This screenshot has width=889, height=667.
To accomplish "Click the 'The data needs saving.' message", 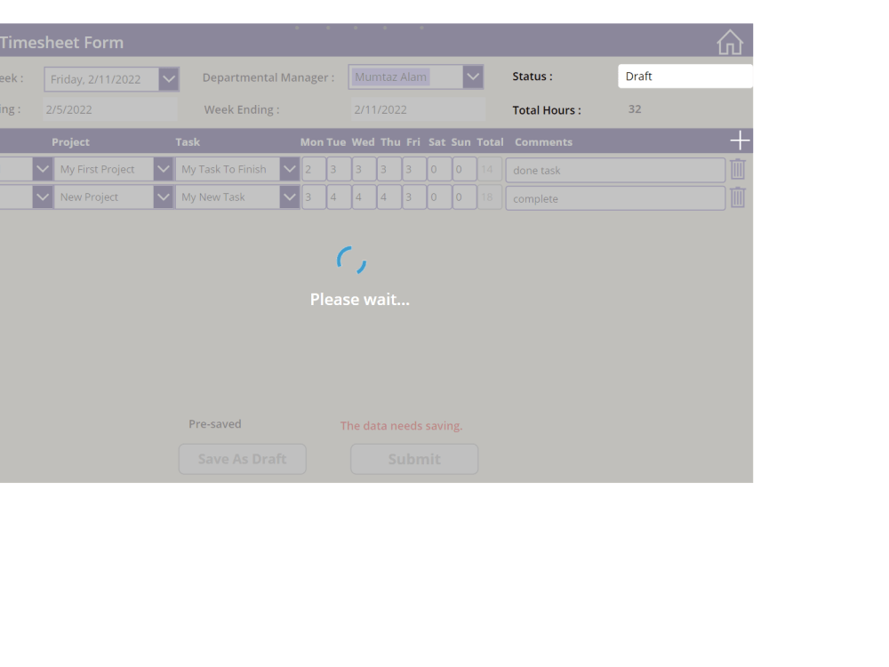I will [402, 425].
